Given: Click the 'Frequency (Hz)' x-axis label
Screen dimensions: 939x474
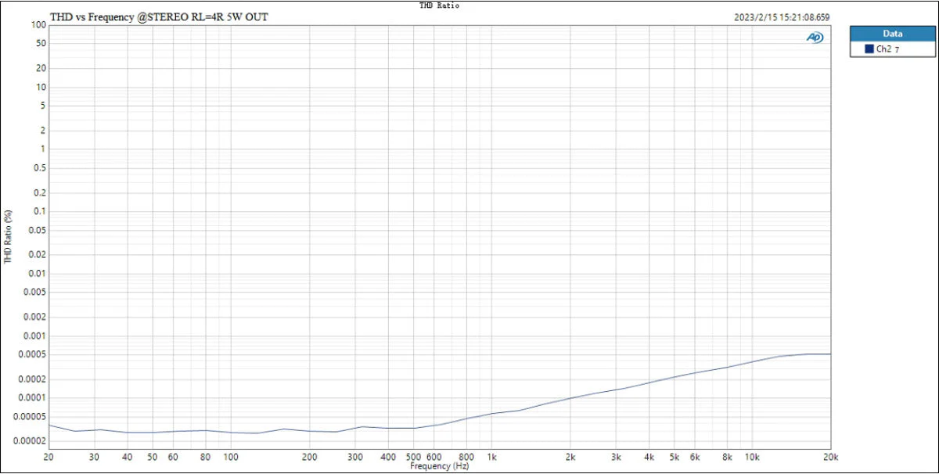Looking at the screenshot, I should pos(439,466).
